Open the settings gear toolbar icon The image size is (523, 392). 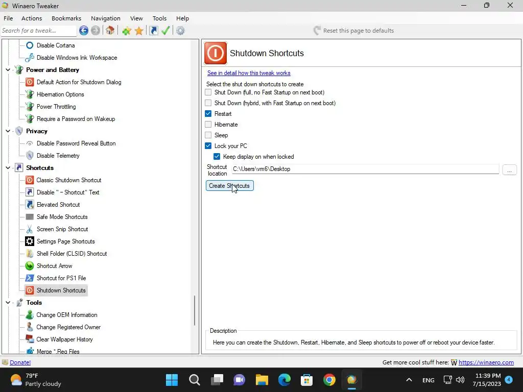180,31
